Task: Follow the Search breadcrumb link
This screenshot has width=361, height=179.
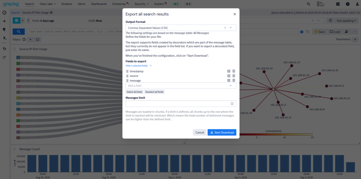Action: [x=15, y=13]
